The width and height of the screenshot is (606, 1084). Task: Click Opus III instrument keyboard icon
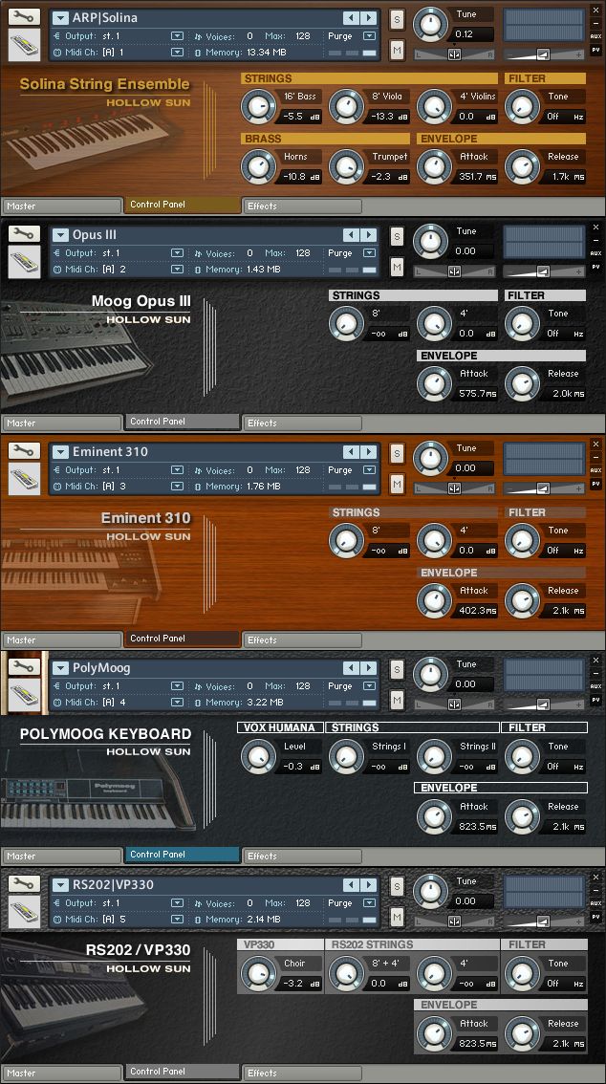pyautogui.click(x=24, y=262)
